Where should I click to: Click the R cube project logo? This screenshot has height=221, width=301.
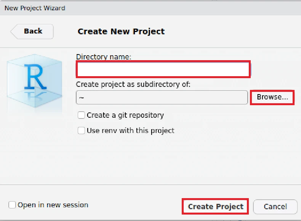click(35, 81)
